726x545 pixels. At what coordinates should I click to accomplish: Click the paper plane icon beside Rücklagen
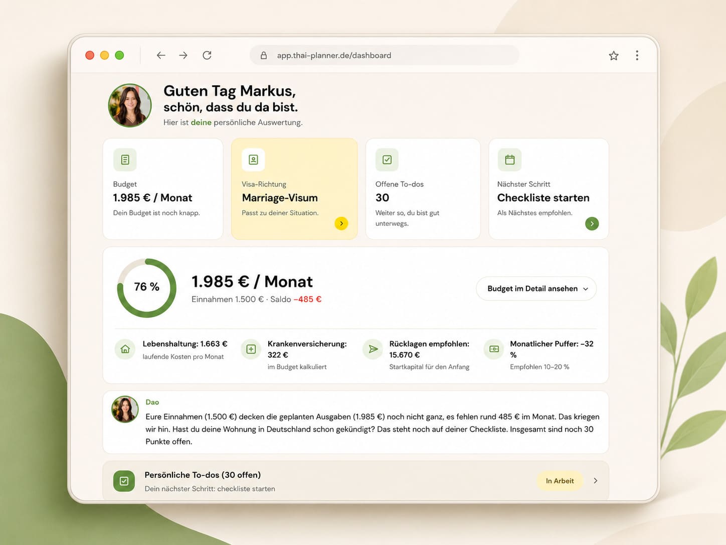373,349
